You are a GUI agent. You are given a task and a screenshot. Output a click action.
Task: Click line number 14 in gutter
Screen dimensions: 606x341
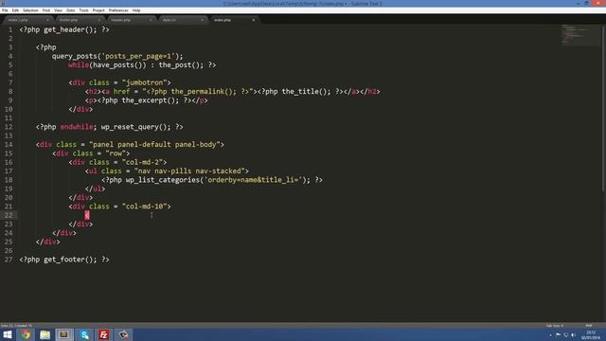coord(9,144)
